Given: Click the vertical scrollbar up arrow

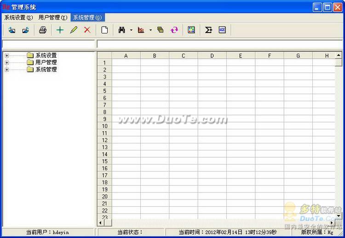Looking at the screenshot, I should (x=339, y=55).
